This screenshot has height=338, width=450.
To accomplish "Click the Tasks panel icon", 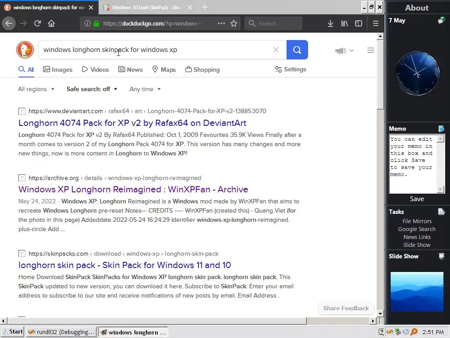I will [441, 212].
